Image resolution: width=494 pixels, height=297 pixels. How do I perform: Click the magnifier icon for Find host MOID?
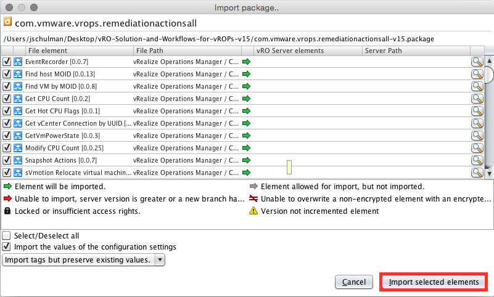tap(477, 74)
